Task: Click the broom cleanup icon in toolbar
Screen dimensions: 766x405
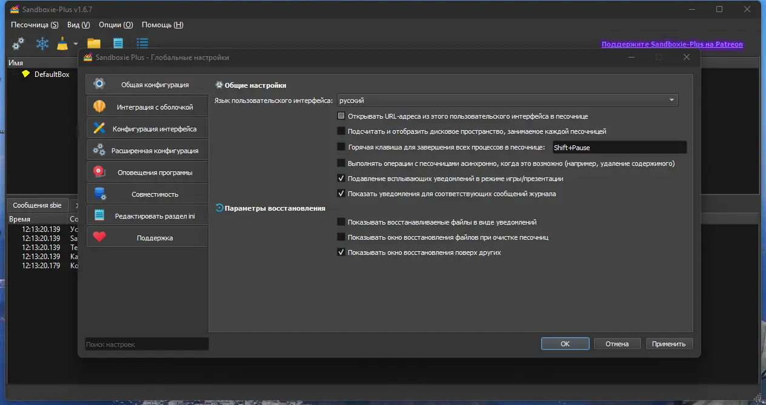Action: [x=62, y=44]
